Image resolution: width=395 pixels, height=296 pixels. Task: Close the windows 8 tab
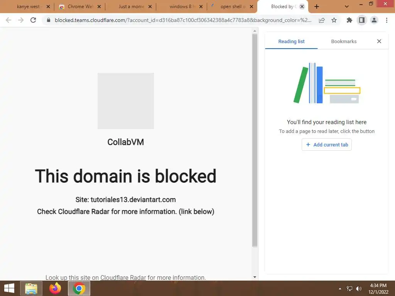pos(201,7)
